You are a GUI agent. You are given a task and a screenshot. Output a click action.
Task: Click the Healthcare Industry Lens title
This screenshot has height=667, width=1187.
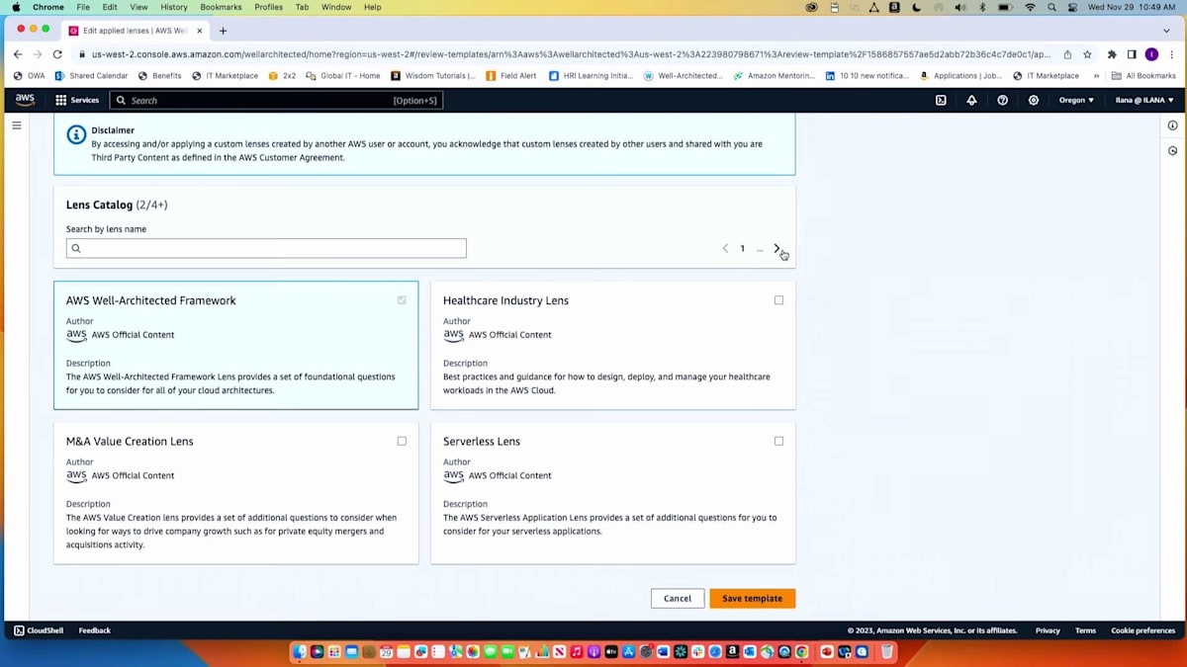(x=505, y=300)
